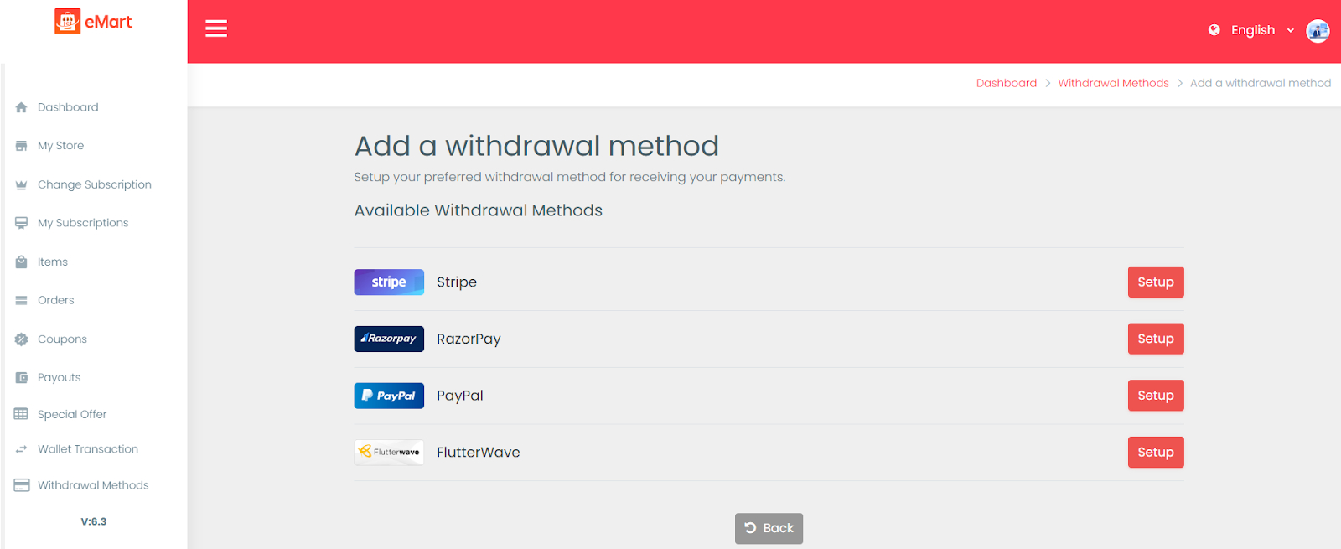The image size is (1341, 549).
Task: Follow Withdrawal Methods breadcrumb link
Action: pyautogui.click(x=1113, y=83)
